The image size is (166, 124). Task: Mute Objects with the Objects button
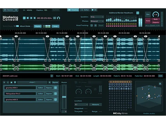pyautogui.click(x=155, y=22)
